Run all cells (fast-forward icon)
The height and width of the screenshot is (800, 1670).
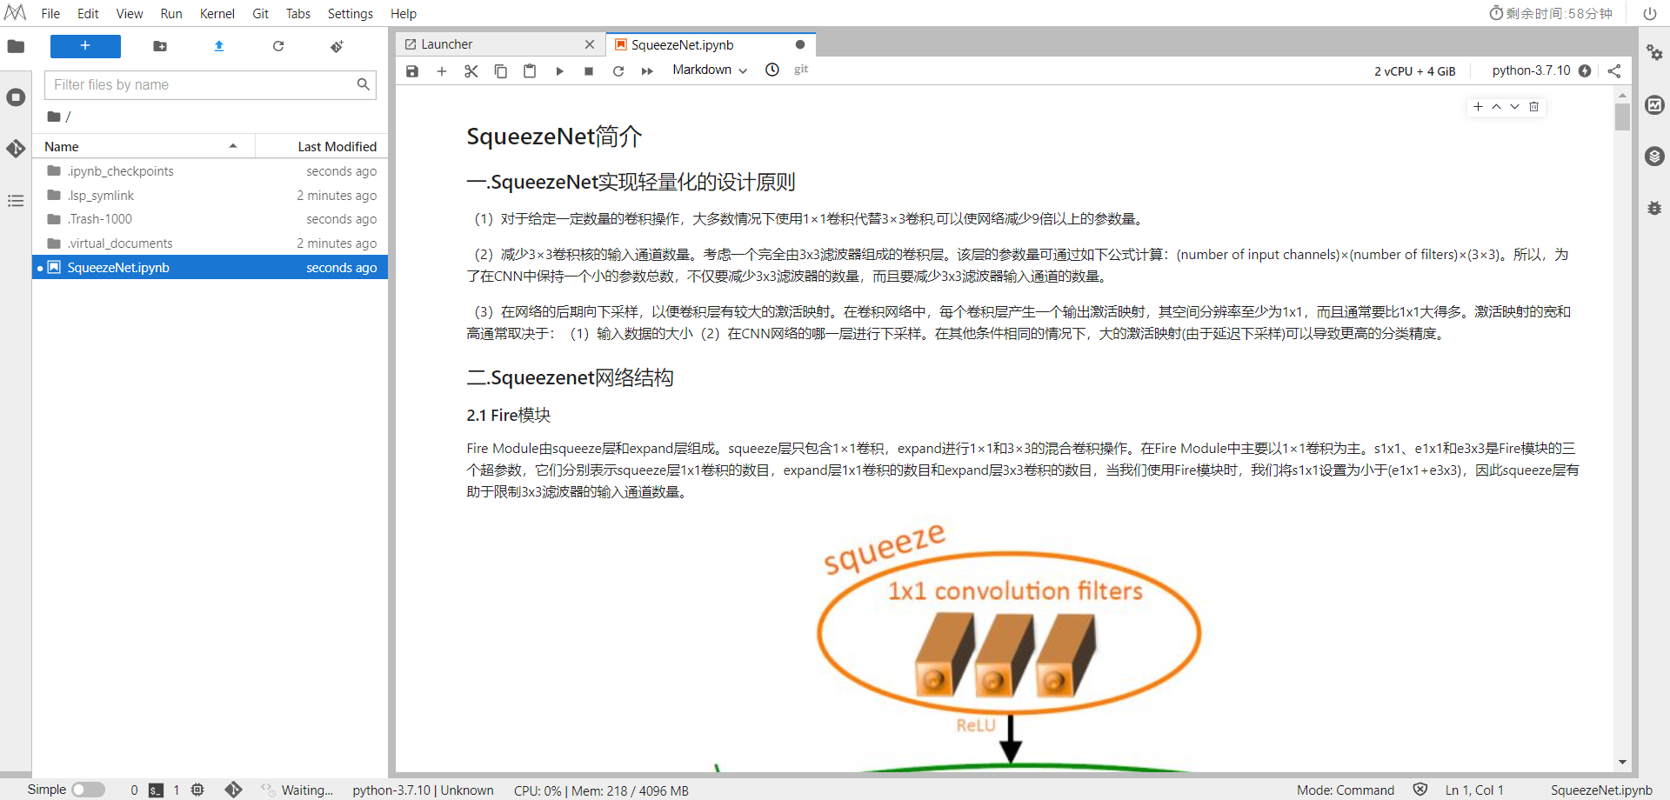tap(647, 70)
